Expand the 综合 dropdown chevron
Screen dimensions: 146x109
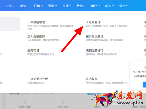coord(127,6)
